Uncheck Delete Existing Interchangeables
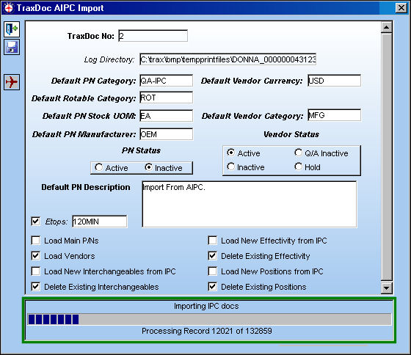This screenshot has width=411, height=355. (x=36, y=287)
